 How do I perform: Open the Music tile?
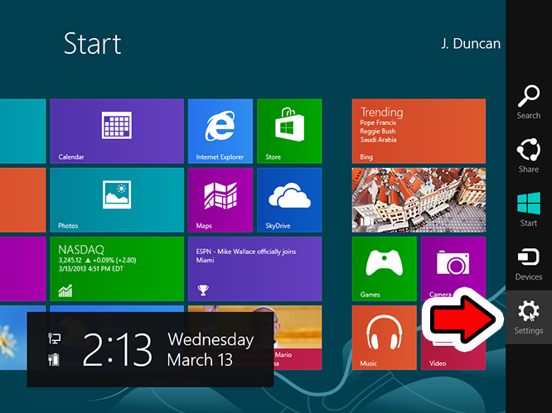[x=384, y=338]
